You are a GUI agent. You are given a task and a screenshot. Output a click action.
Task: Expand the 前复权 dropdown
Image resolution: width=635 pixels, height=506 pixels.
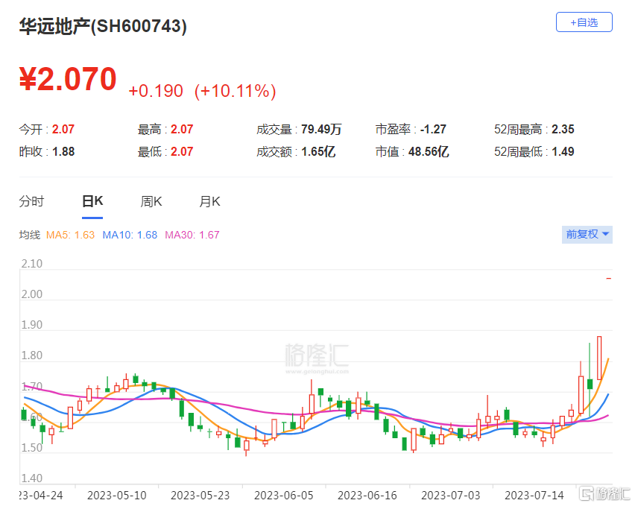pos(587,235)
